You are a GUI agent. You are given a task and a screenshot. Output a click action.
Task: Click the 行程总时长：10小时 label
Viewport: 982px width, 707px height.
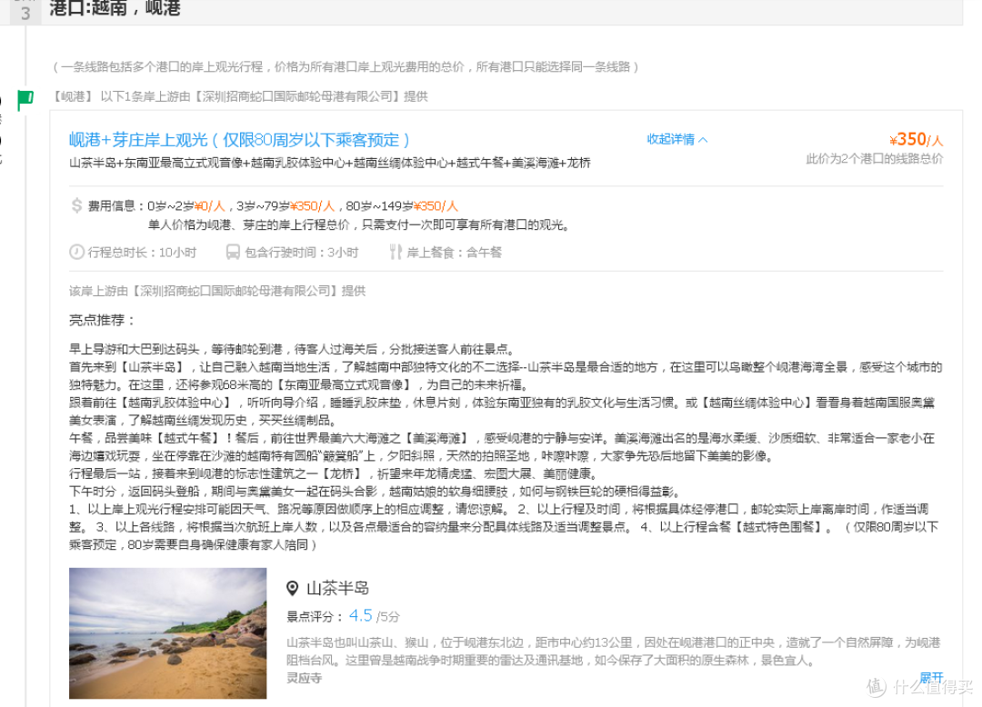(x=142, y=252)
